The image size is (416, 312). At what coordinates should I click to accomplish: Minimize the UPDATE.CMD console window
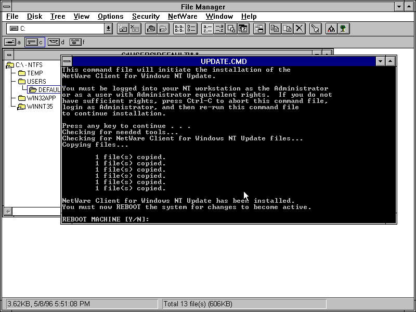(x=380, y=61)
